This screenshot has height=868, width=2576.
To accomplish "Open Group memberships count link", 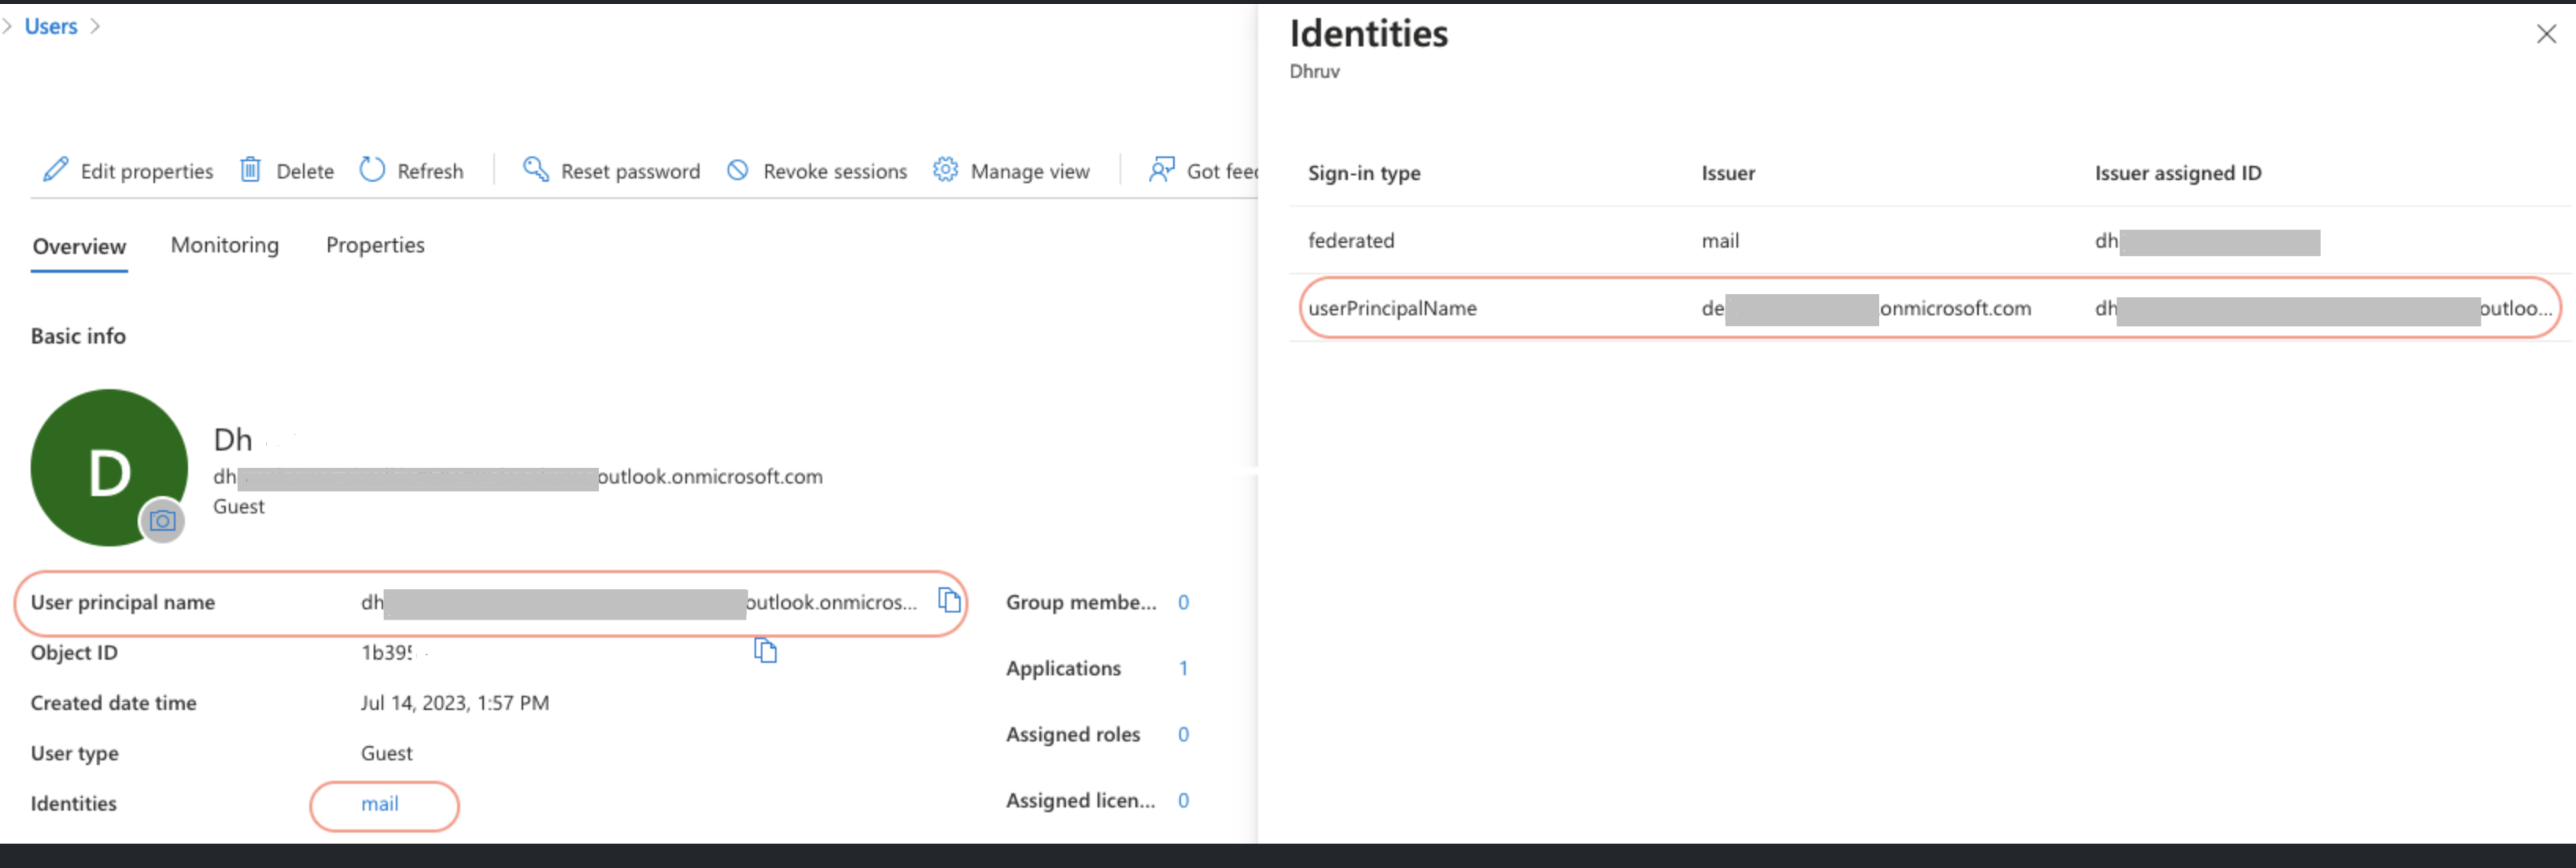I will [x=1183, y=602].
